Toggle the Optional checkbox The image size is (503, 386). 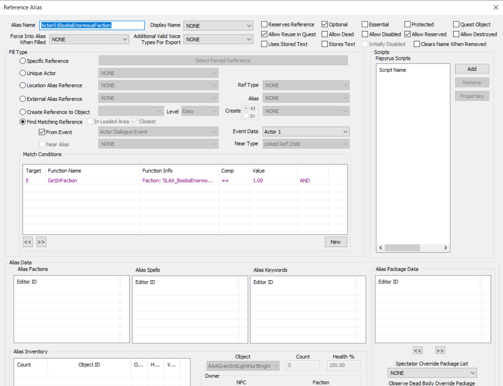[x=325, y=24]
